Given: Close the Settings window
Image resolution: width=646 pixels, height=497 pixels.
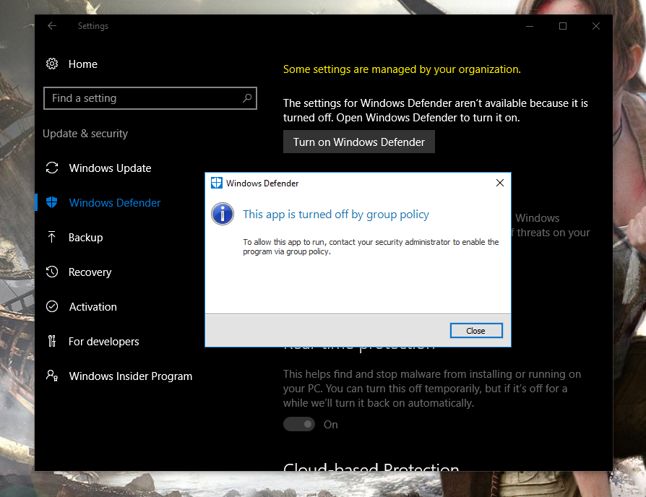Looking at the screenshot, I should coord(595,26).
